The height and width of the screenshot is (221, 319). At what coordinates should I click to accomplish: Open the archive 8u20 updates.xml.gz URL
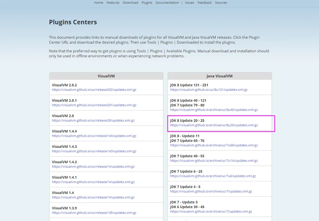214,125
